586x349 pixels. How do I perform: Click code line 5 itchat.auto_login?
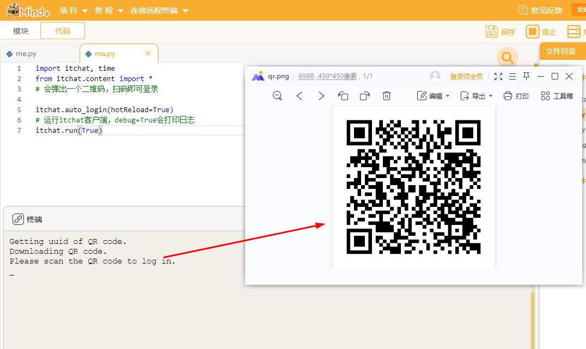tap(104, 109)
